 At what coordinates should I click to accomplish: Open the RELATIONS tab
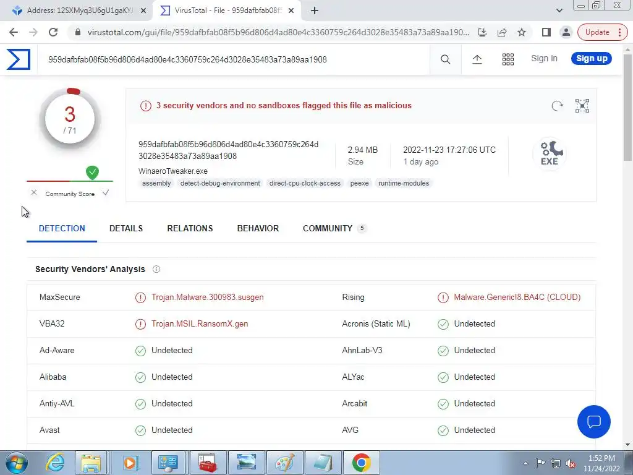click(x=190, y=229)
